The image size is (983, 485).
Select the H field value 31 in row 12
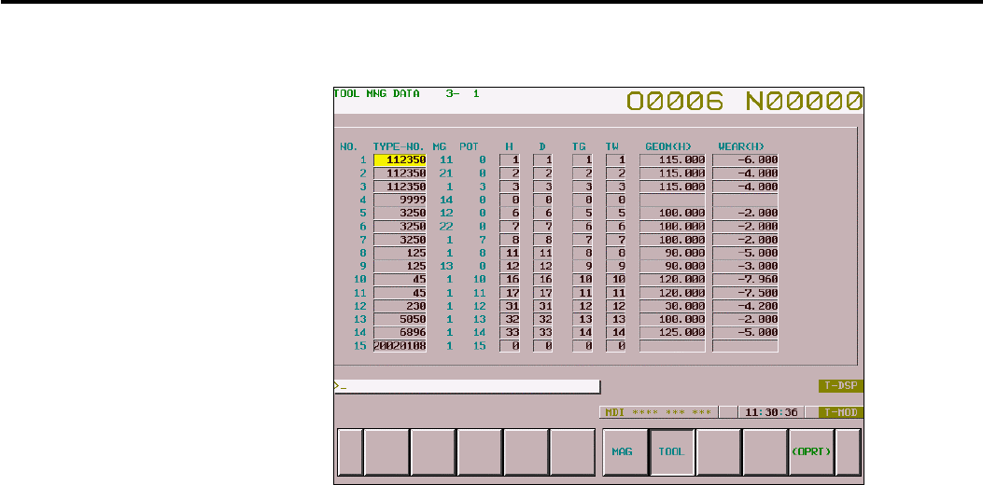[510, 305]
